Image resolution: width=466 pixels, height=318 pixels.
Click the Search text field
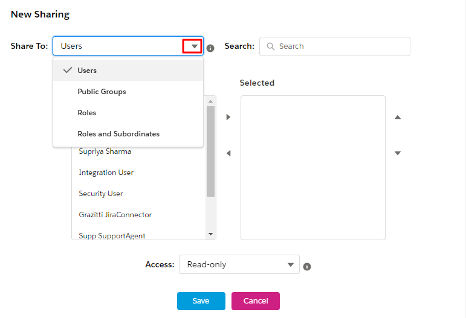click(335, 46)
